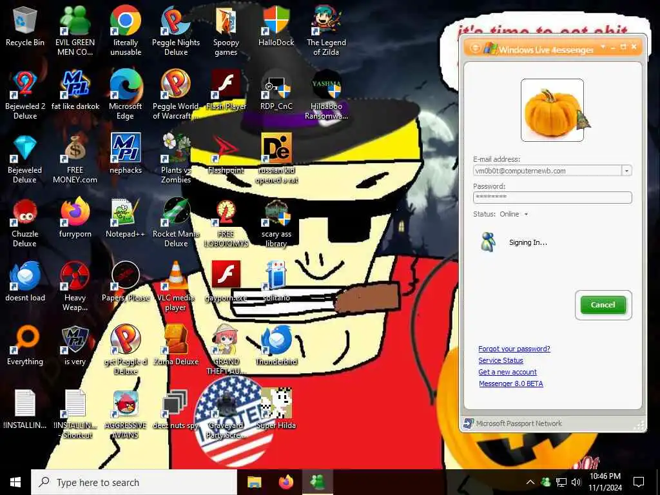Select the EVIL GREEN MEN desktop shortcut
Screen dimensions: 660x495
point(75,21)
